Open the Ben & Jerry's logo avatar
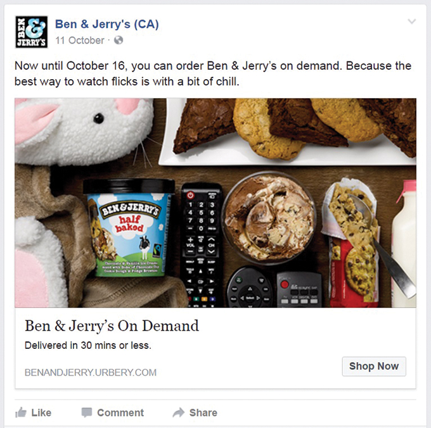Image resolution: width=431 pixels, height=428 pixels. tap(32, 32)
